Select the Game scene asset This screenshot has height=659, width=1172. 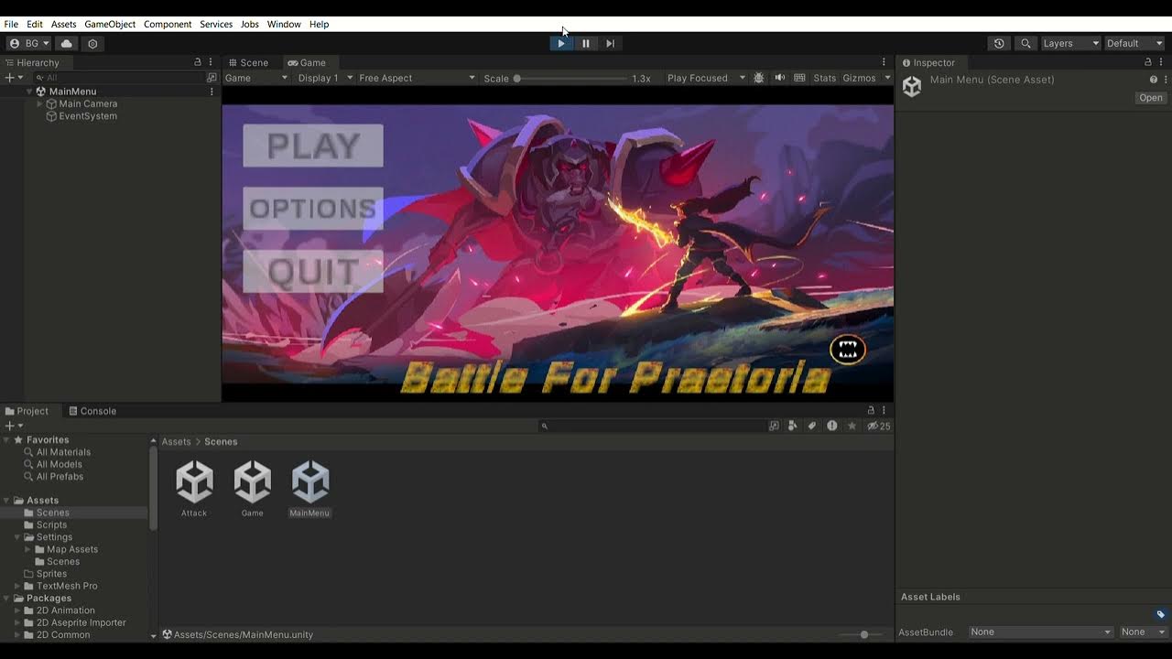pyautogui.click(x=253, y=489)
